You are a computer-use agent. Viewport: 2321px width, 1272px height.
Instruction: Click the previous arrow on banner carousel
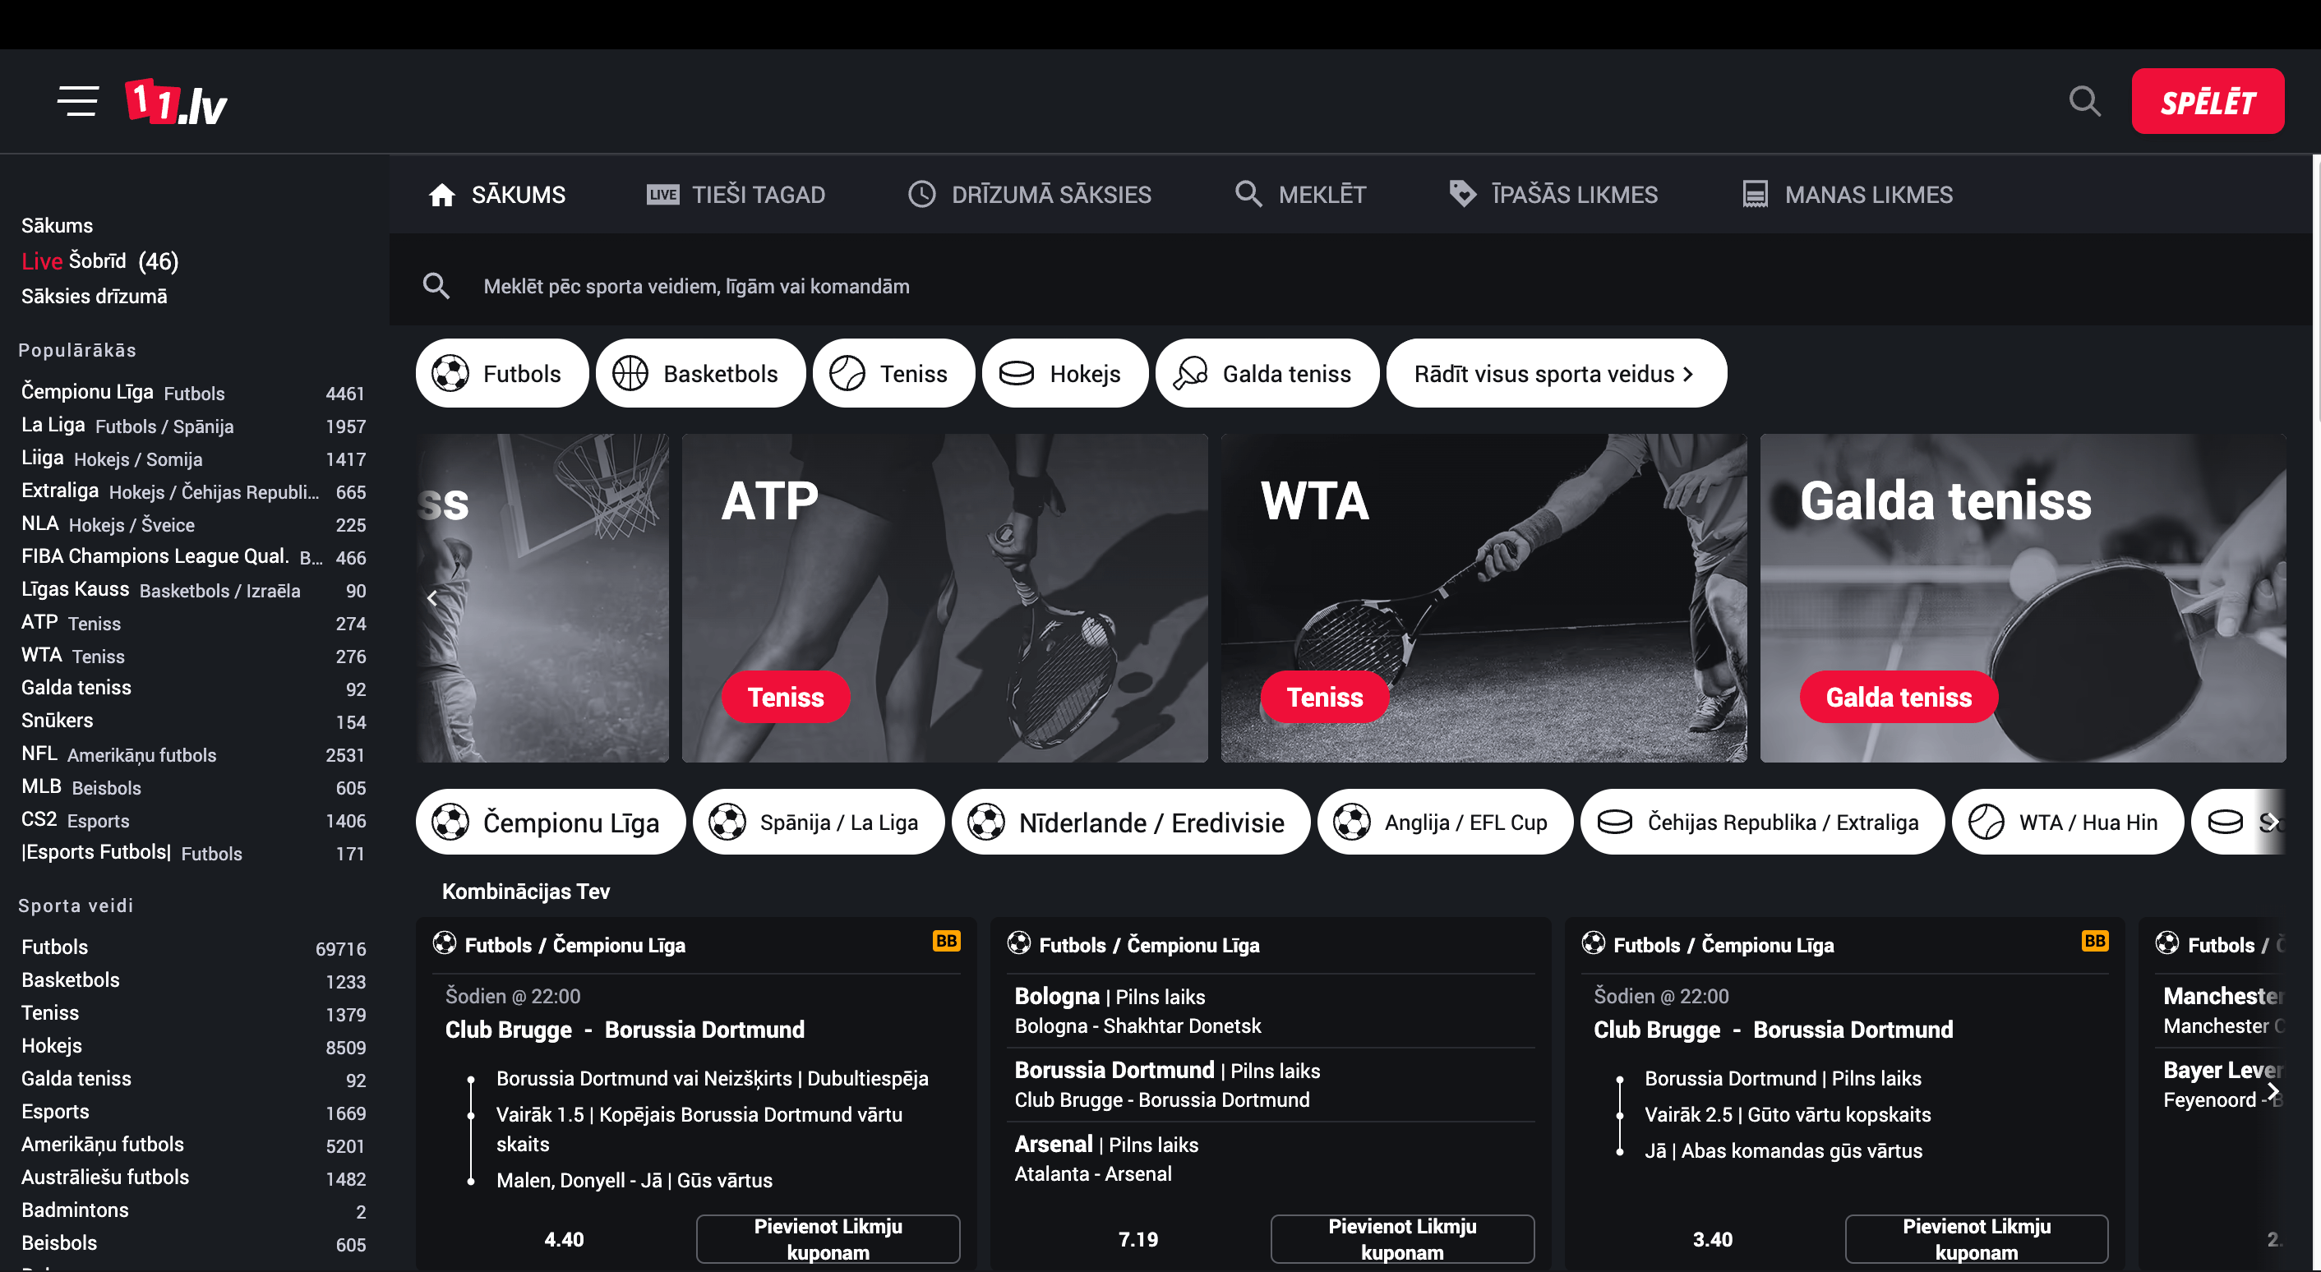point(432,598)
